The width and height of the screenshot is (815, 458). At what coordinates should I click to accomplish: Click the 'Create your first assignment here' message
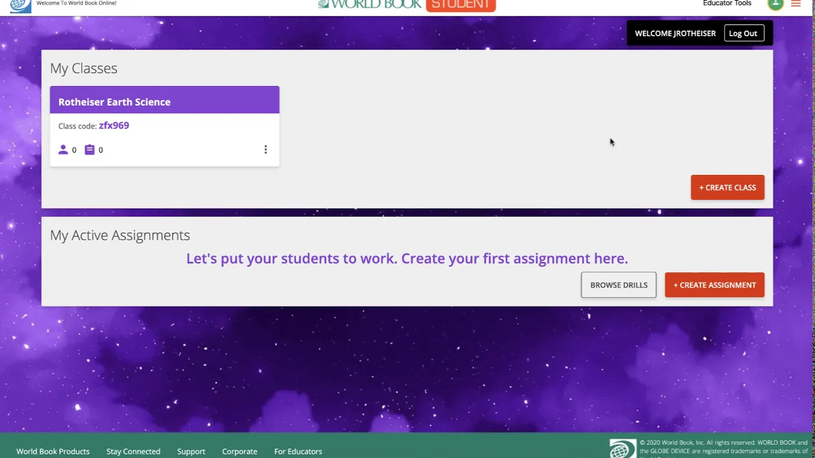[407, 258]
